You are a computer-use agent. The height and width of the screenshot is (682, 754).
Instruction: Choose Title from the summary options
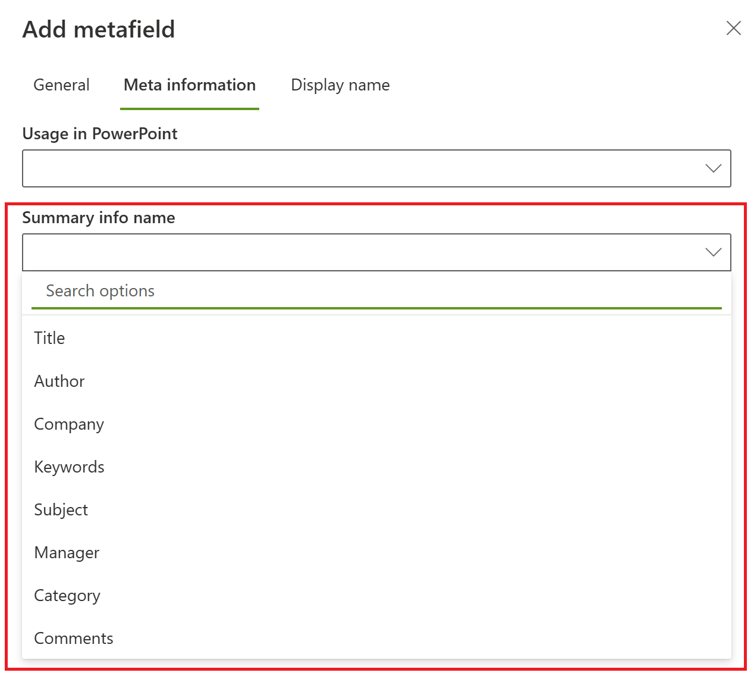coord(50,338)
